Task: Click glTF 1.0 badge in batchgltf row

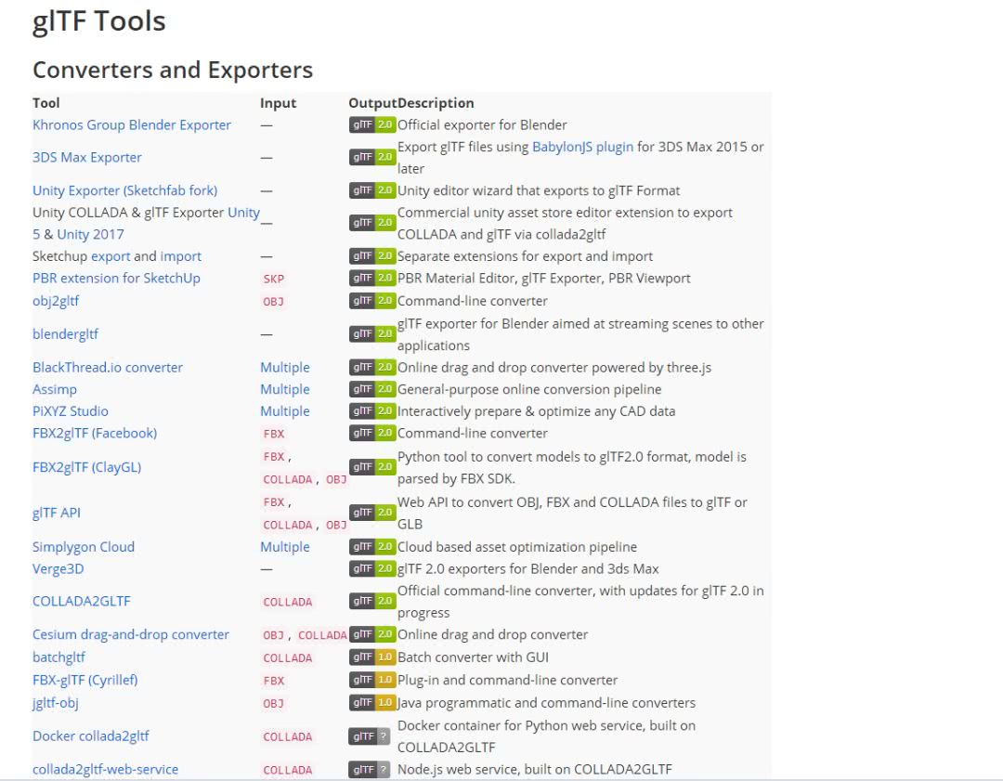Action: 372,657
